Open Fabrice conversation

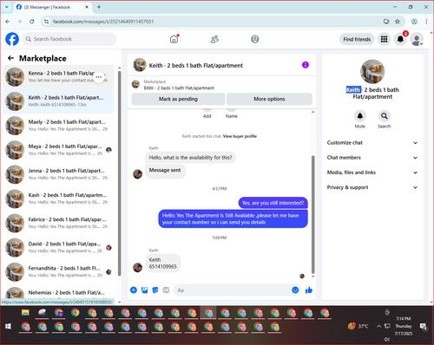click(58, 223)
